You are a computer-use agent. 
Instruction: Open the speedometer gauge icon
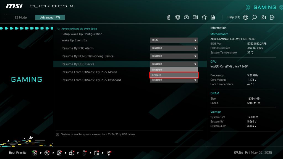(x=186, y=17)
